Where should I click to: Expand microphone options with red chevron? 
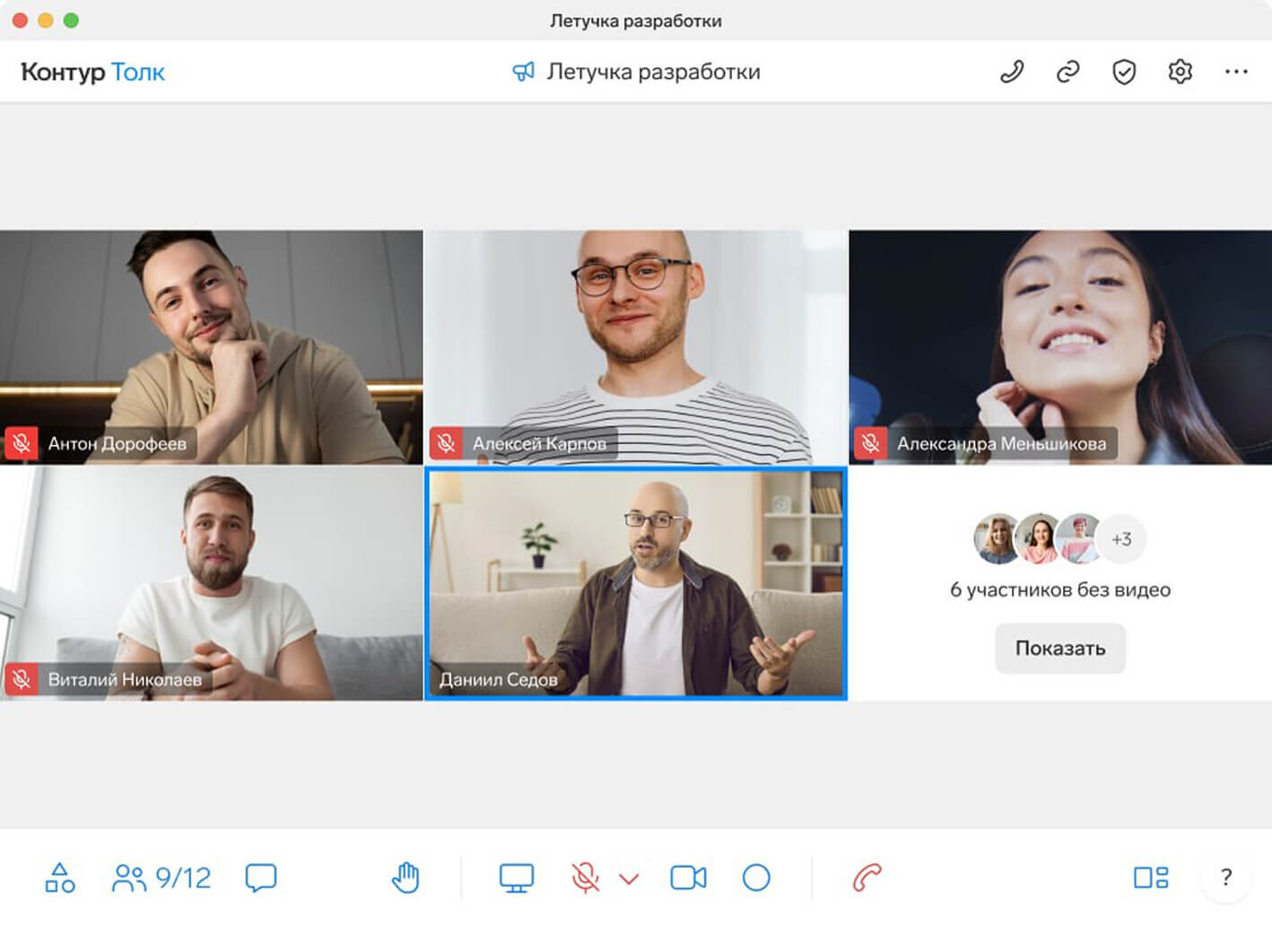pyautogui.click(x=629, y=878)
